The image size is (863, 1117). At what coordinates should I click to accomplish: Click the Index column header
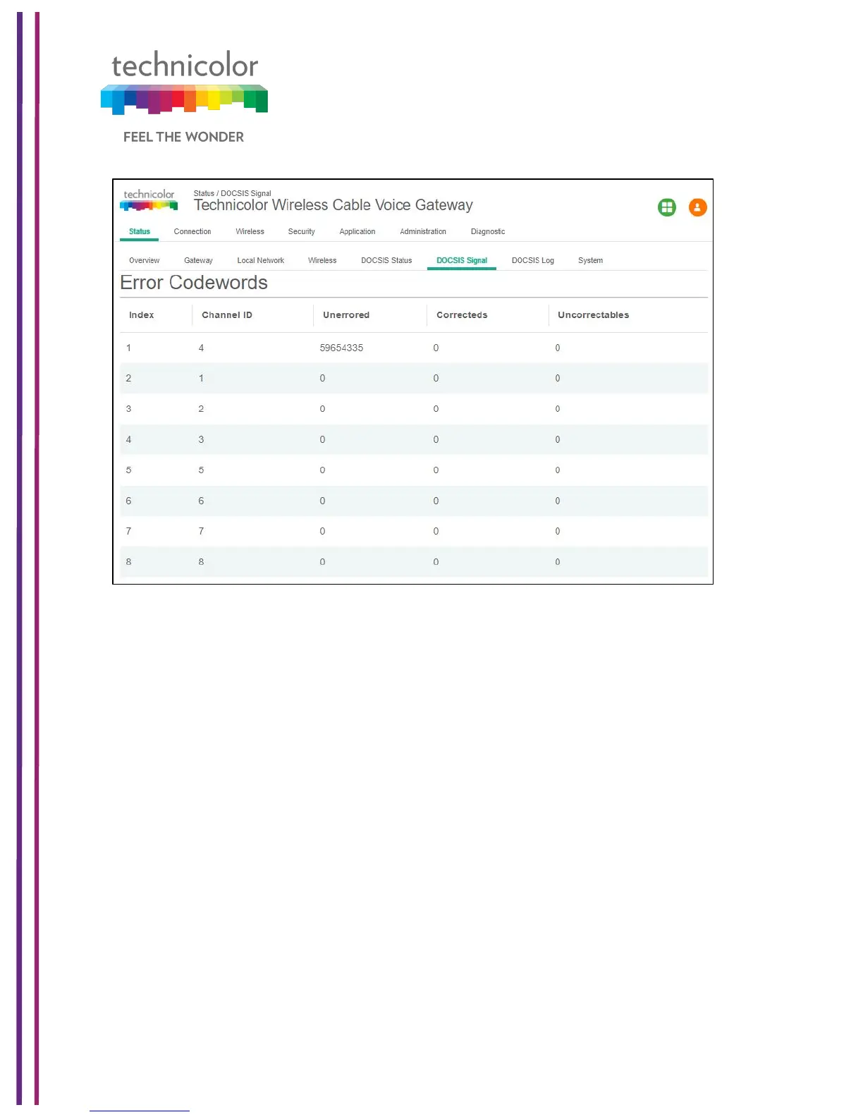tap(141, 315)
